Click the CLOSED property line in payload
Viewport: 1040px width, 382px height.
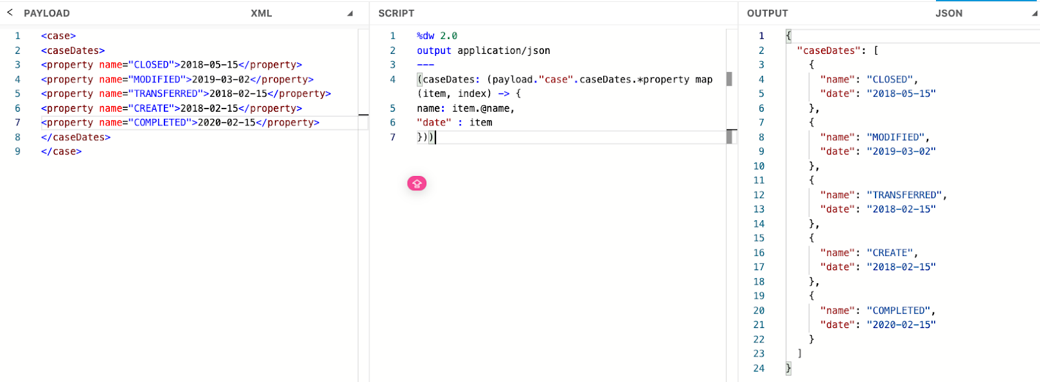(172, 65)
